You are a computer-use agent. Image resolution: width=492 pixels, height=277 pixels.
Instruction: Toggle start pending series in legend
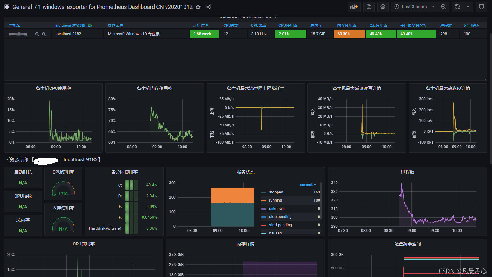coord(281,225)
